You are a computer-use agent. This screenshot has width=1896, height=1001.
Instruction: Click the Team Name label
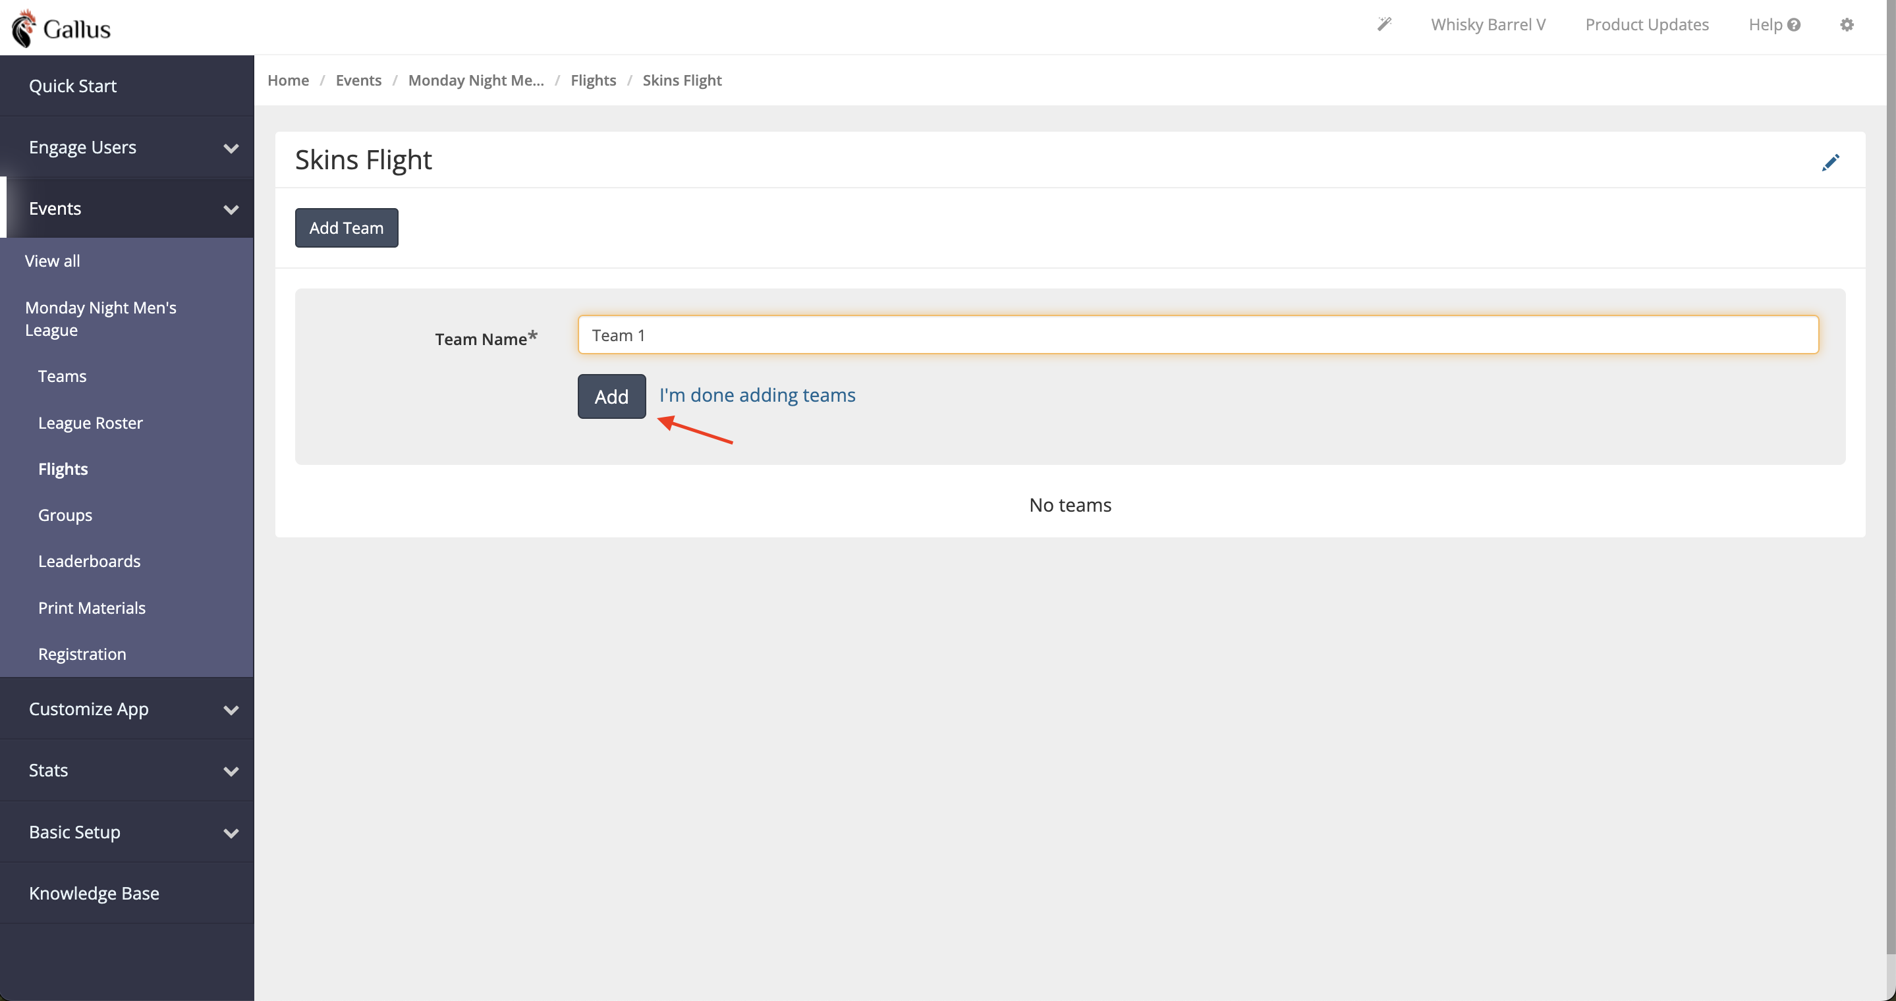pos(486,338)
